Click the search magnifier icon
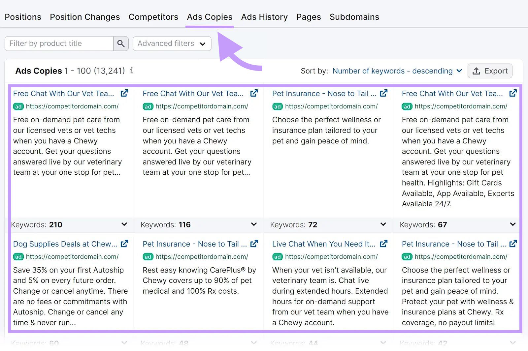The width and height of the screenshot is (528, 351). tap(121, 44)
